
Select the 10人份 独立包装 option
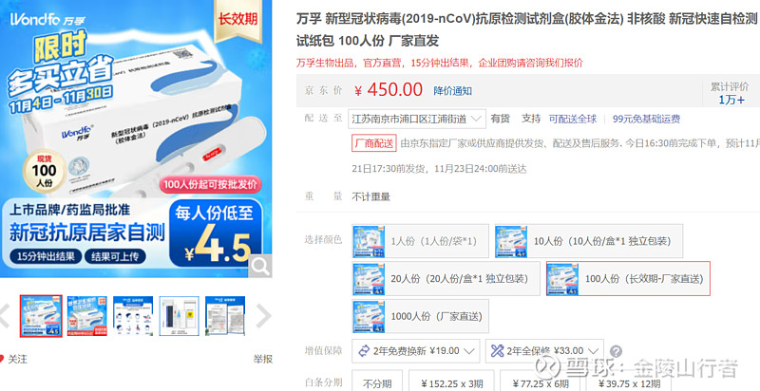[x=588, y=240]
